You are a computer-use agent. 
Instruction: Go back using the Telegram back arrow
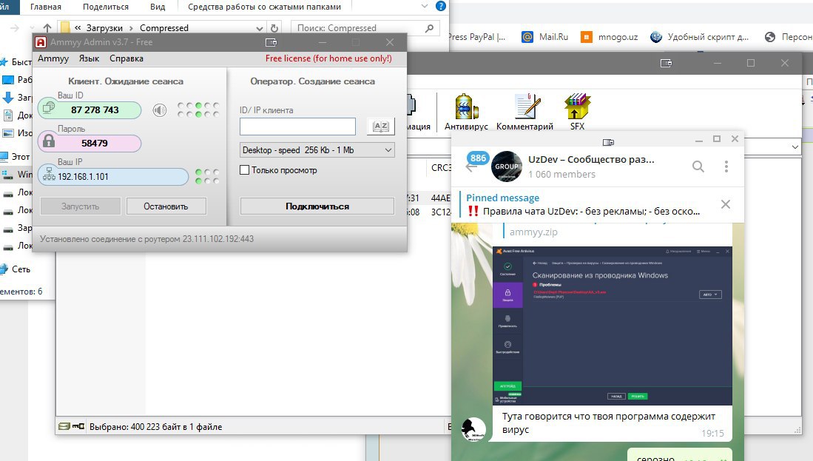470,167
